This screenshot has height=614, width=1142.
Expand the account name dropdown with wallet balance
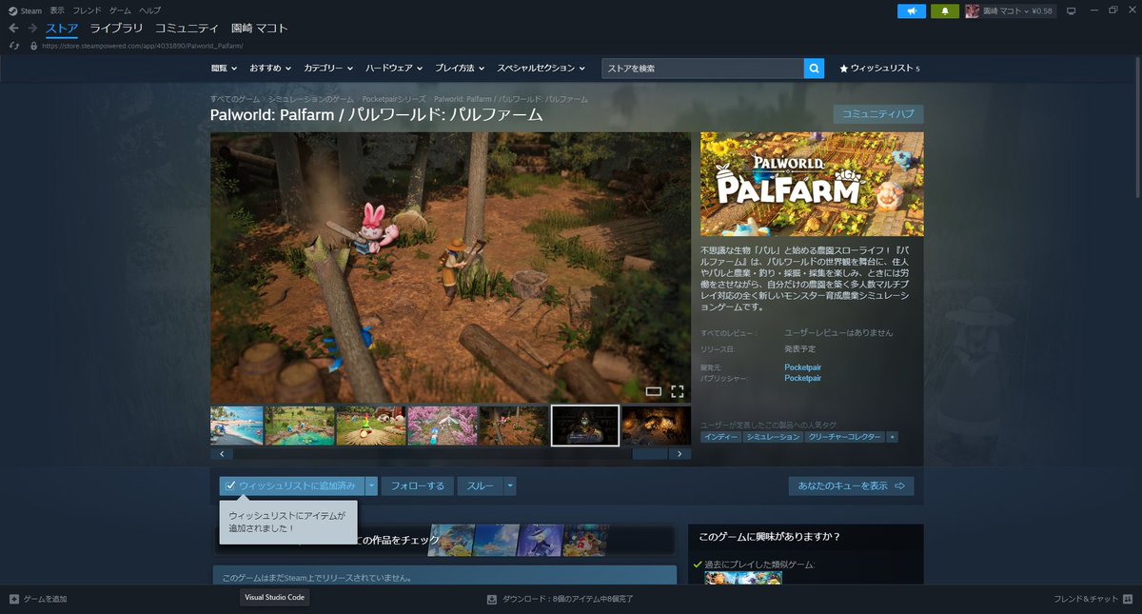1016,11
